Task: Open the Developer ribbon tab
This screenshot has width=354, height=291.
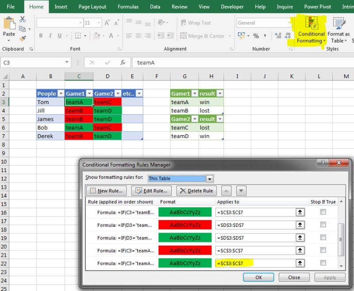Action: point(232,7)
